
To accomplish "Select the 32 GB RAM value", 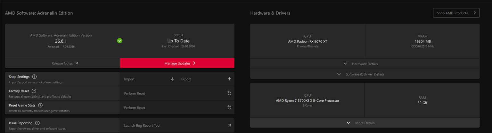I will pyautogui.click(x=422, y=103).
